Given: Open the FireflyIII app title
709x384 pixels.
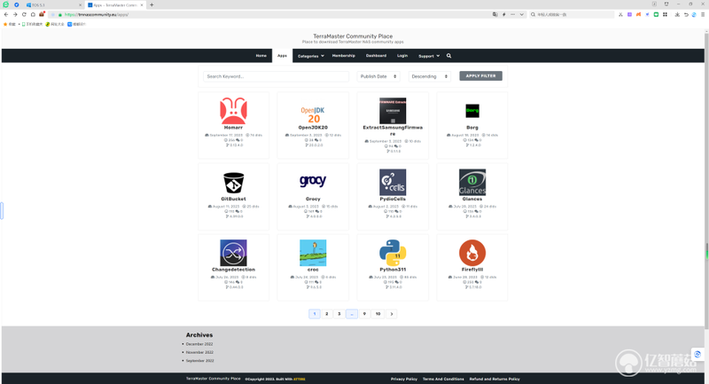Looking at the screenshot, I should 472,270.
